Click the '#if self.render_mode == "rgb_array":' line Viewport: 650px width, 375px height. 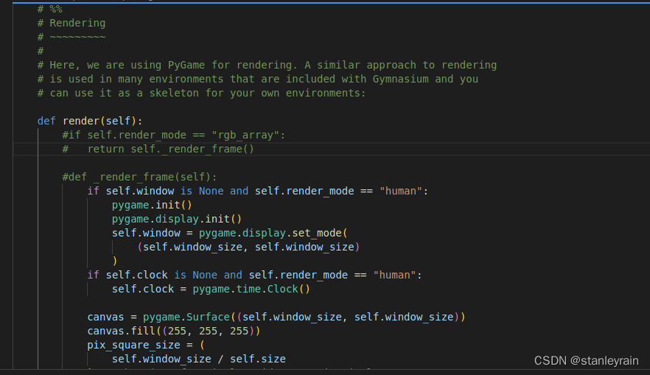tap(174, 135)
